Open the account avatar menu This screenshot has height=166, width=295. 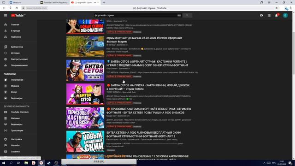click(285, 15)
